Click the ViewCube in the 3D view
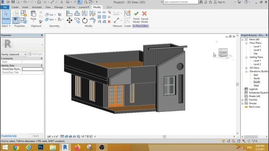The width and height of the screenshot is (269, 151). tap(223, 53)
